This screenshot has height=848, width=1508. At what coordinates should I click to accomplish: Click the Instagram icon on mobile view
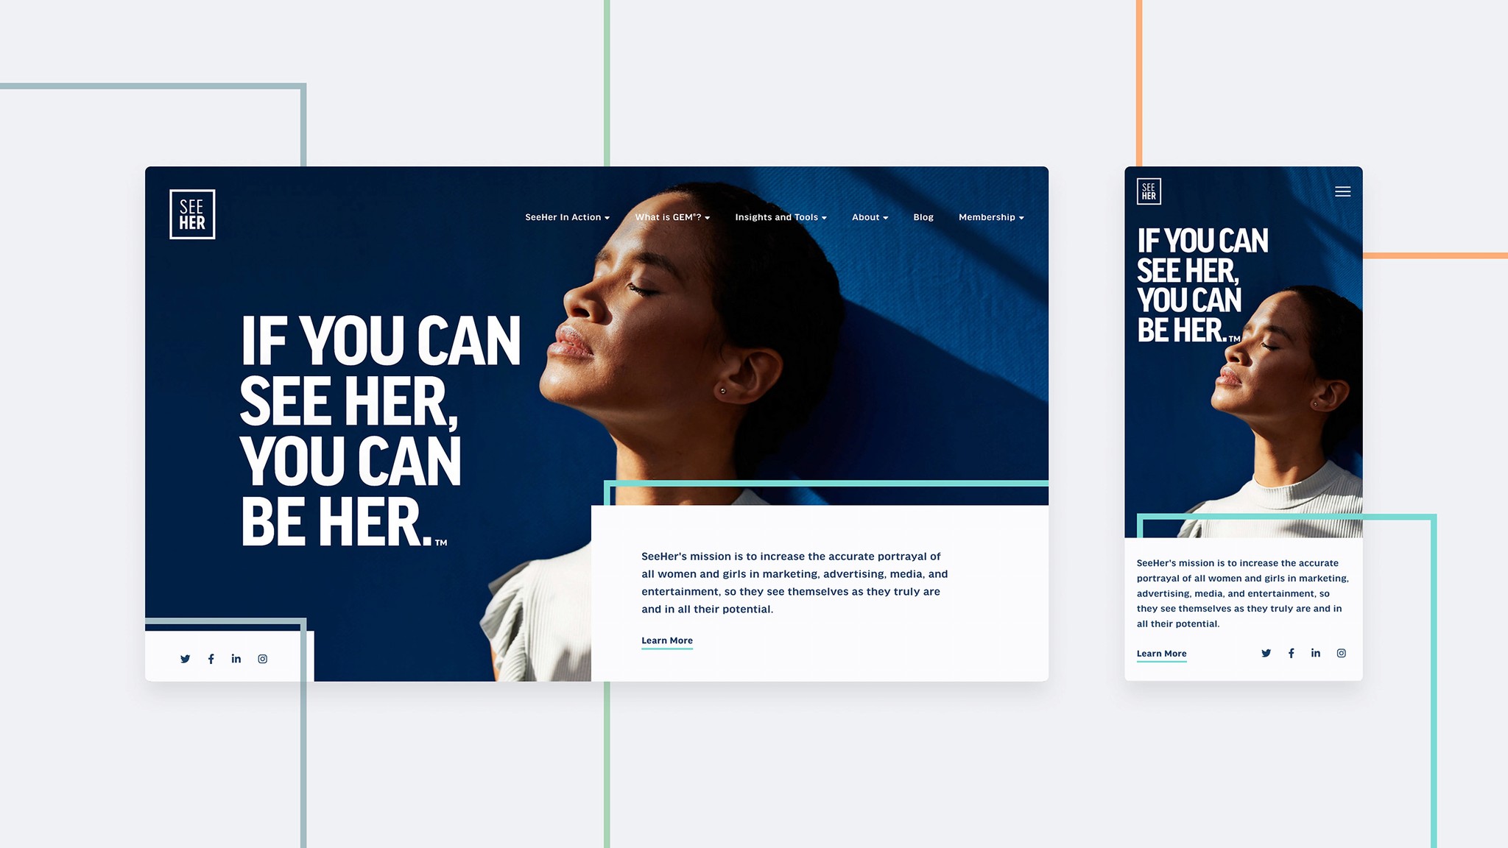click(1342, 652)
